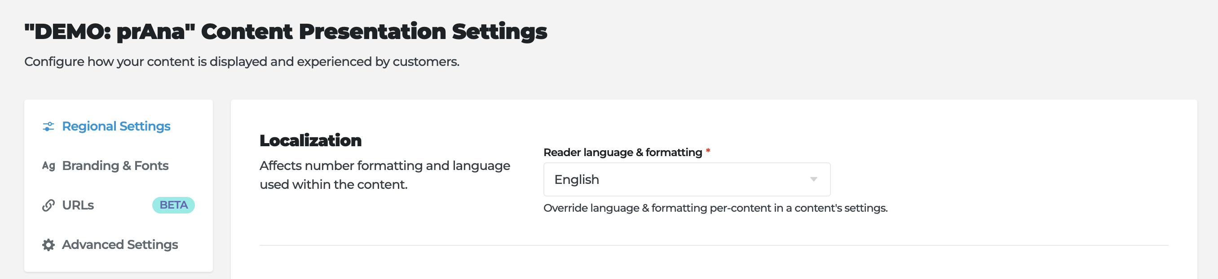Click the Localization section heading
The height and width of the screenshot is (279, 1218).
click(310, 140)
